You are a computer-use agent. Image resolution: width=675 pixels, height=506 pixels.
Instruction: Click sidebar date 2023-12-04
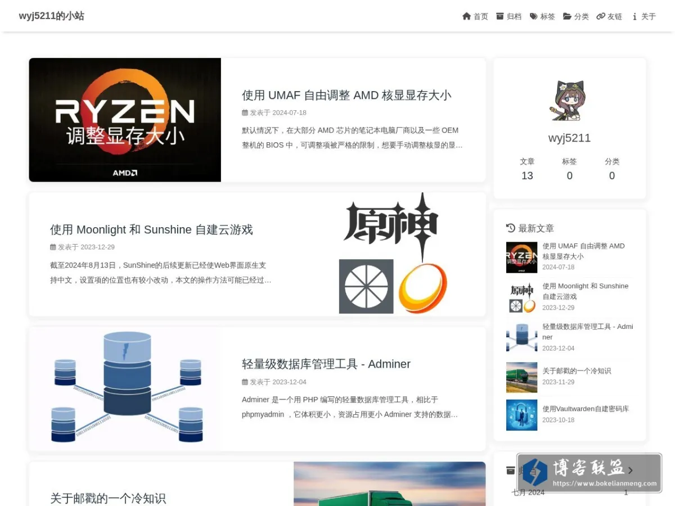559,348
